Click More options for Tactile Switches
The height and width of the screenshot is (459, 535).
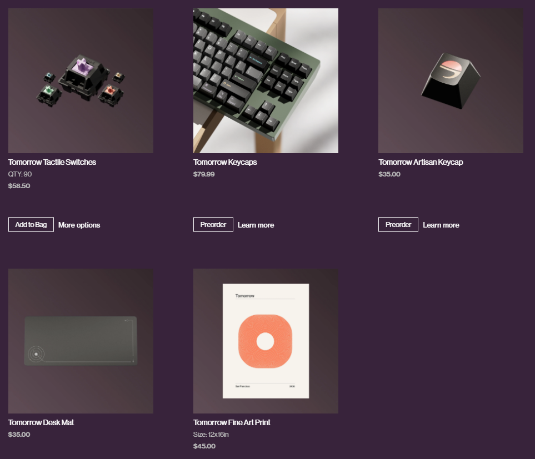tap(79, 225)
